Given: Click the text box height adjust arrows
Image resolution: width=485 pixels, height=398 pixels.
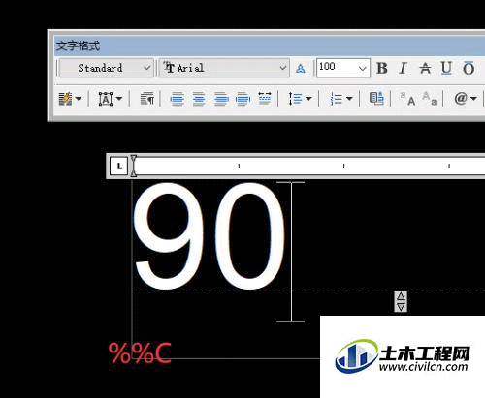Looking at the screenshot, I should pos(401,301).
